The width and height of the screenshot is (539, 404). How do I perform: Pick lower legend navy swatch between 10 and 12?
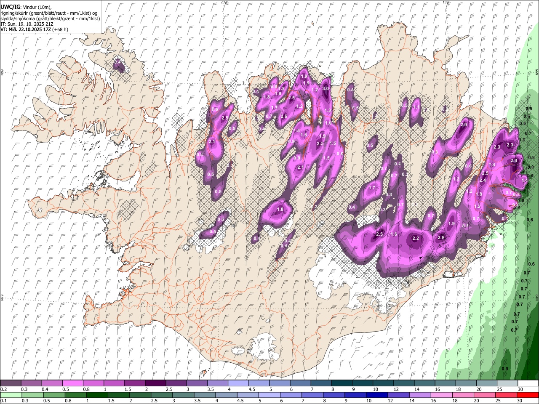[x=376, y=395]
